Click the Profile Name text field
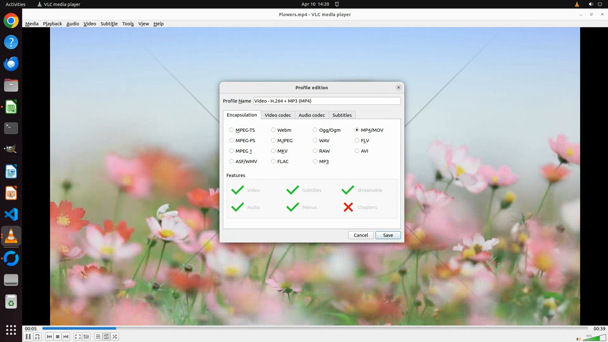 pos(326,101)
